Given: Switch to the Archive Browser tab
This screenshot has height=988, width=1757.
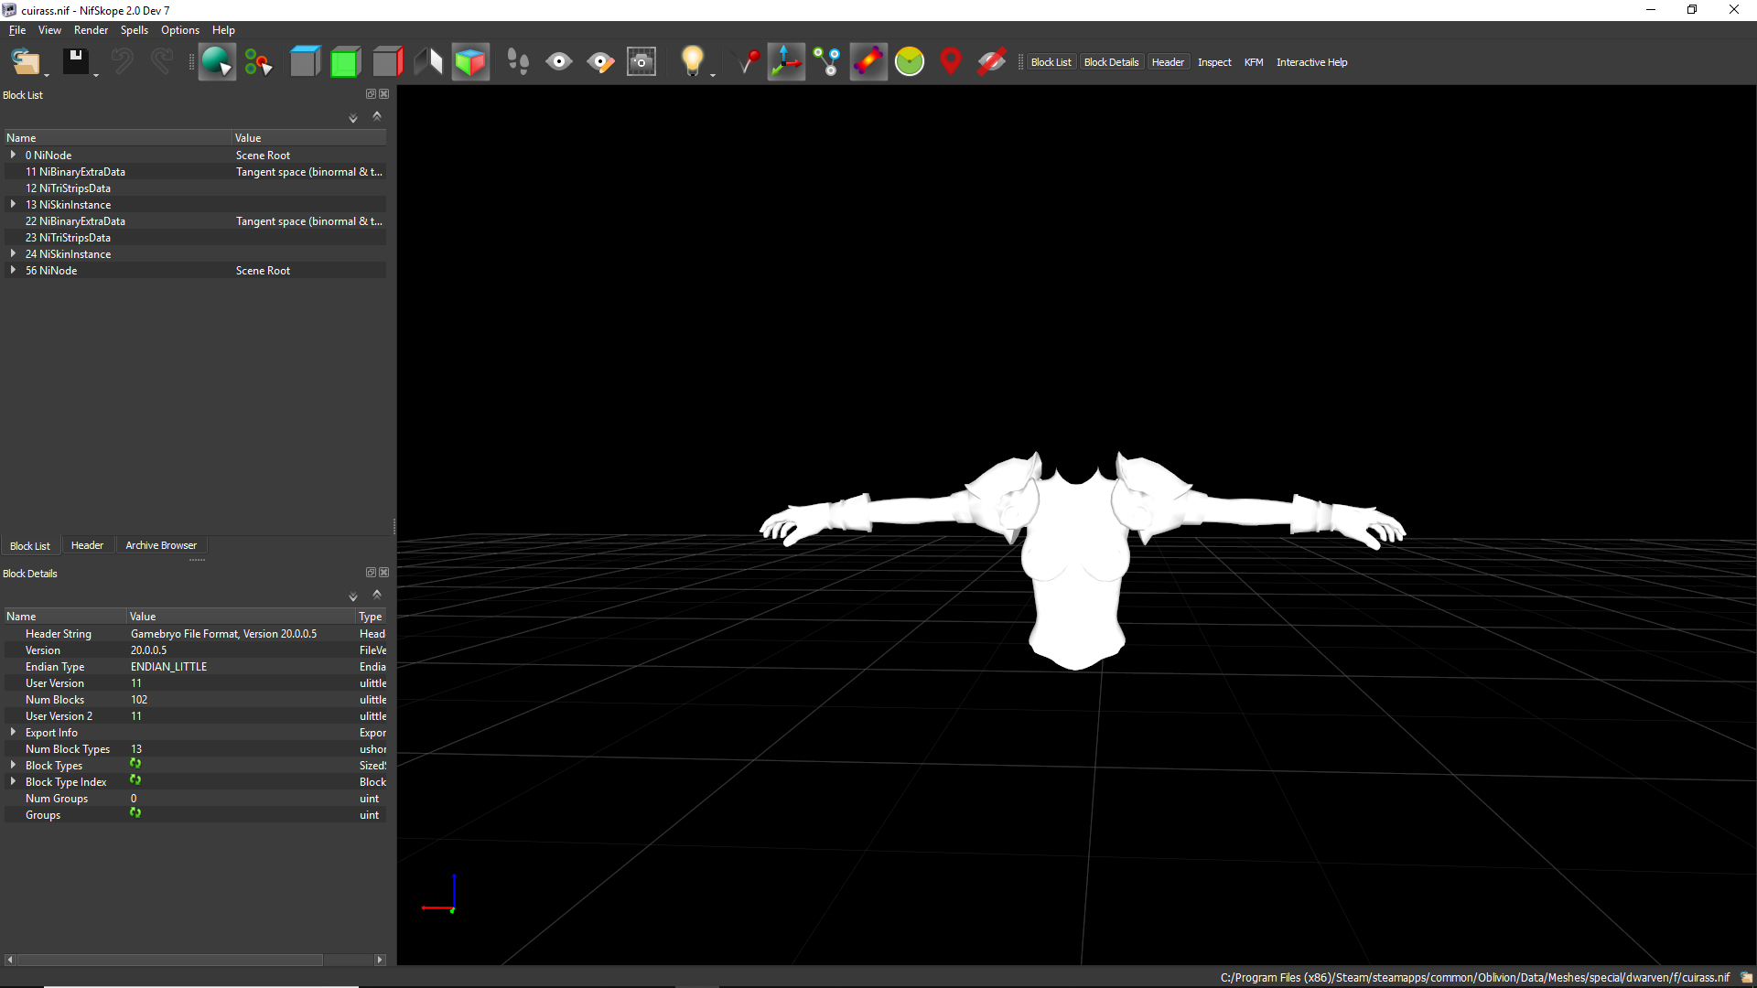Looking at the screenshot, I should [161, 545].
